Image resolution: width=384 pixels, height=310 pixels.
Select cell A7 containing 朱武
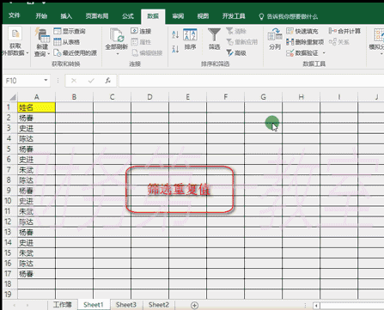(36, 170)
